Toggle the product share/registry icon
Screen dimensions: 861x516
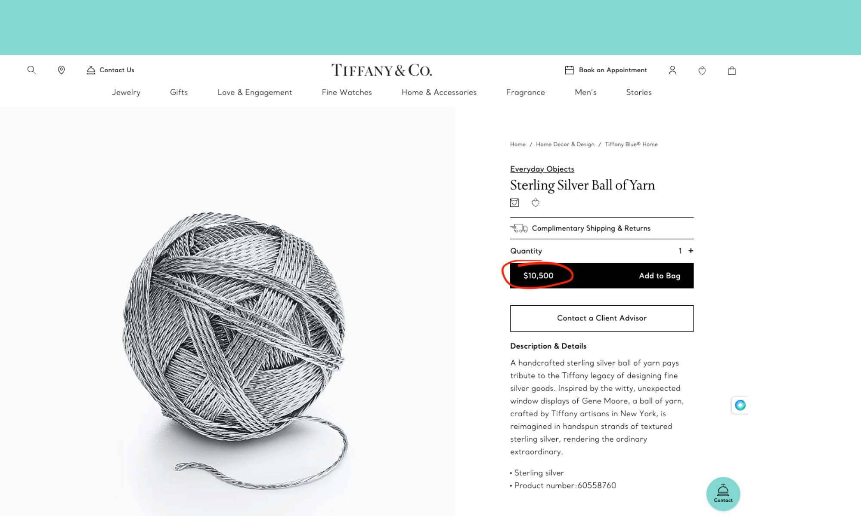[x=514, y=203]
